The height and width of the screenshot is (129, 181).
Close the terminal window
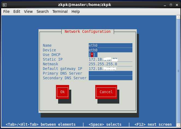[x=177, y=5]
